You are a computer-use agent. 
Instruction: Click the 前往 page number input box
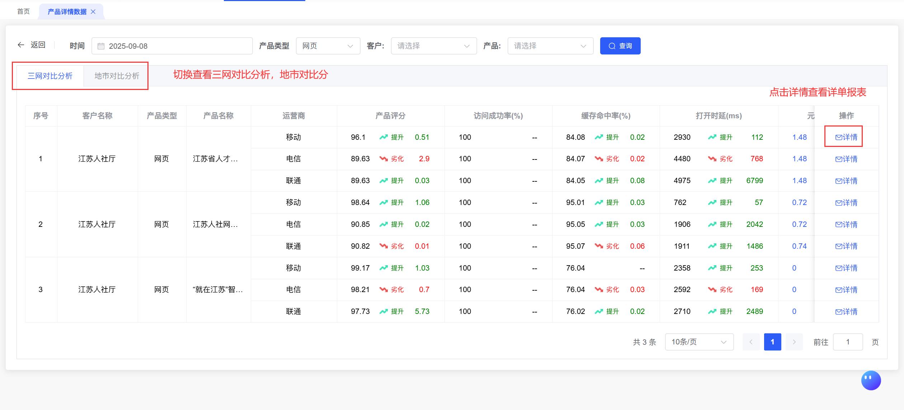pos(848,342)
